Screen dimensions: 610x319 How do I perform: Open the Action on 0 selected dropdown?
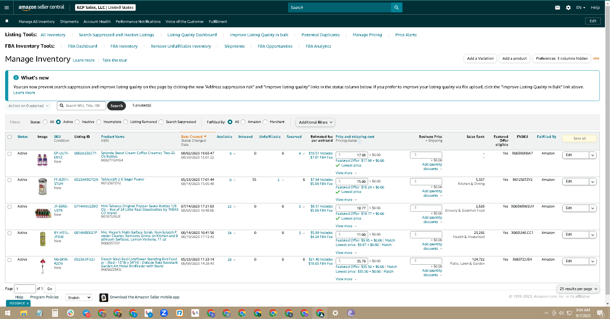tap(28, 106)
